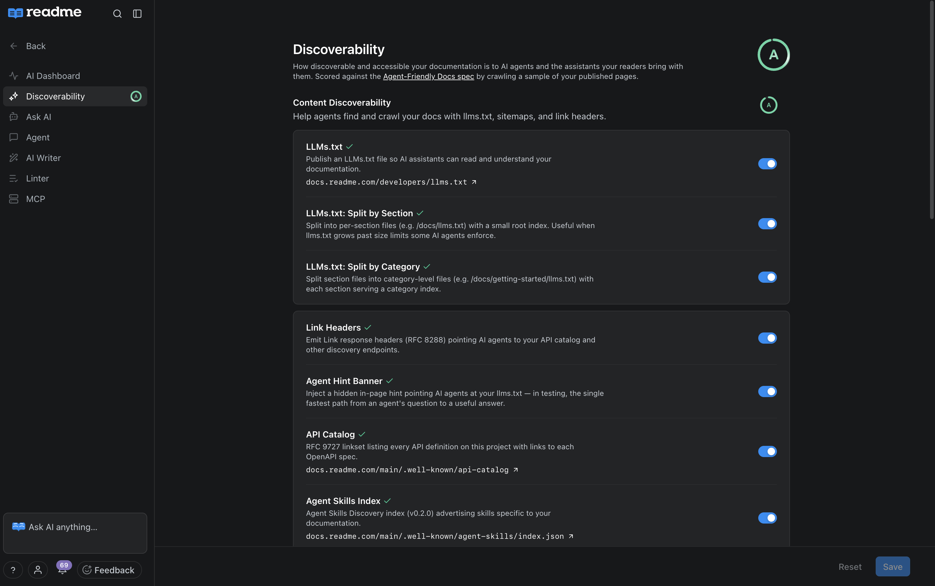The image size is (935, 586).
Task: Turn off Split by Section toggle
Action: pos(767,224)
